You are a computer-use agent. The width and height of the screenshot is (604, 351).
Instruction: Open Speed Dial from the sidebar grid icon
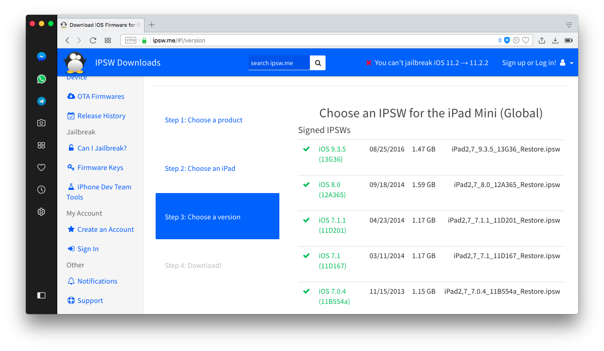[42, 145]
